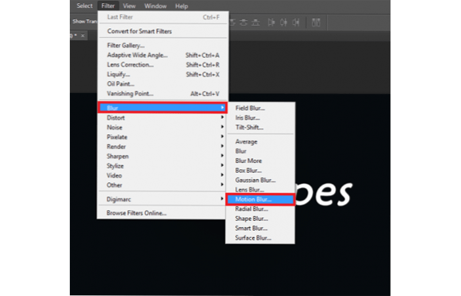Open the Window menu
The image size is (461, 296).
[156, 6]
